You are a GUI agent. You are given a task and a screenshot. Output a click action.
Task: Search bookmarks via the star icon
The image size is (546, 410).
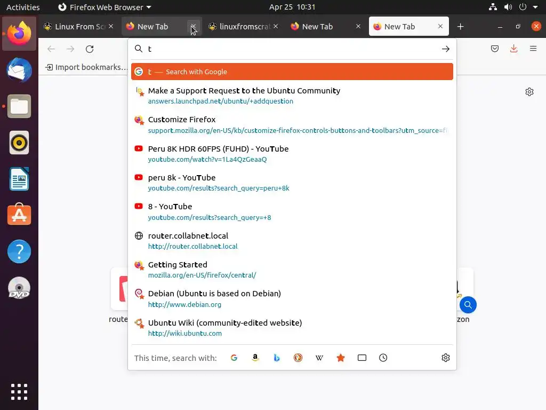(x=341, y=358)
